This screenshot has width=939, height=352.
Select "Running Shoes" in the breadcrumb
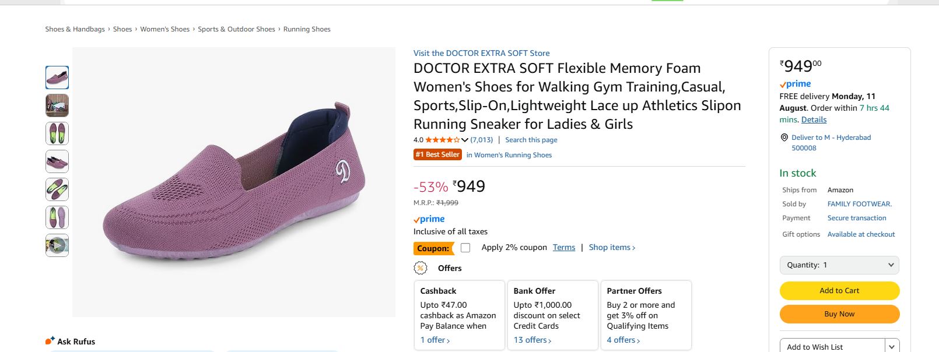307,29
